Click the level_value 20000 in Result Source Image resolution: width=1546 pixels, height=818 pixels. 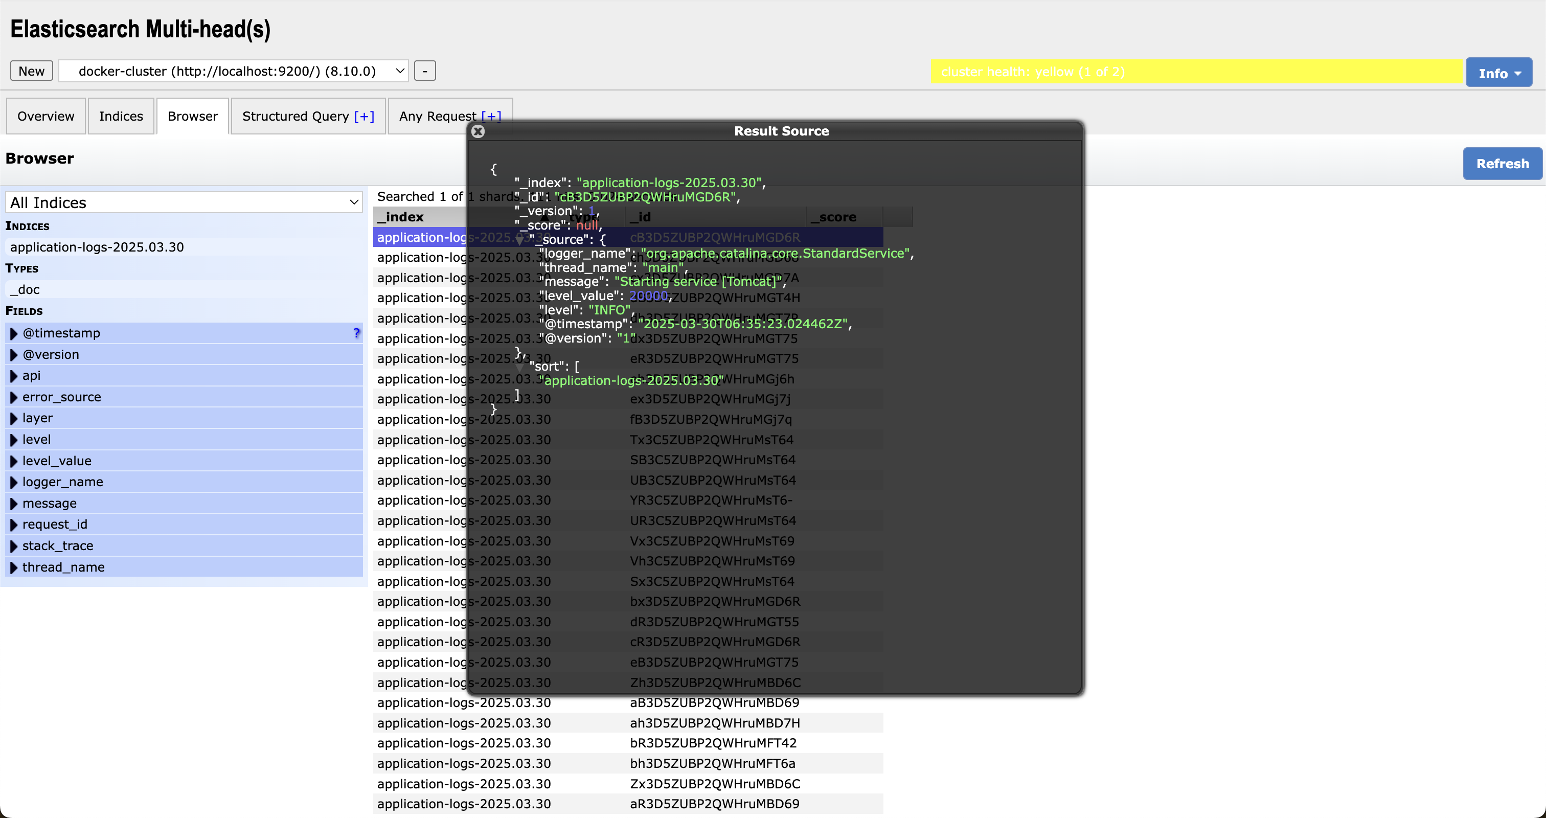tap(648, 296)
